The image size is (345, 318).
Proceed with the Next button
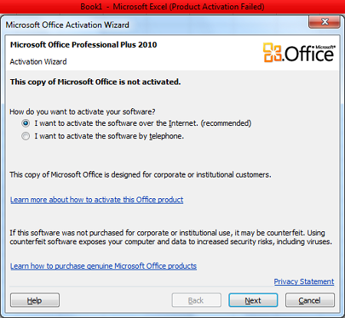tap(253, 300)
